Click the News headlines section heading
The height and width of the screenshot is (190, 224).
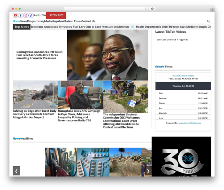(x=23, y=138)
